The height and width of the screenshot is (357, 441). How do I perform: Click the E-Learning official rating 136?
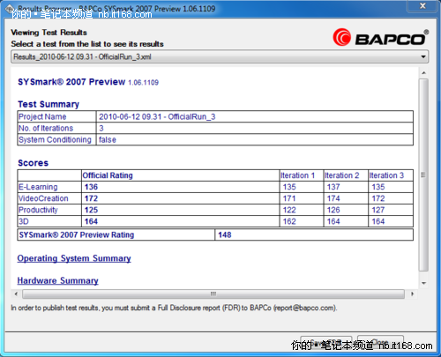(91, 187)
